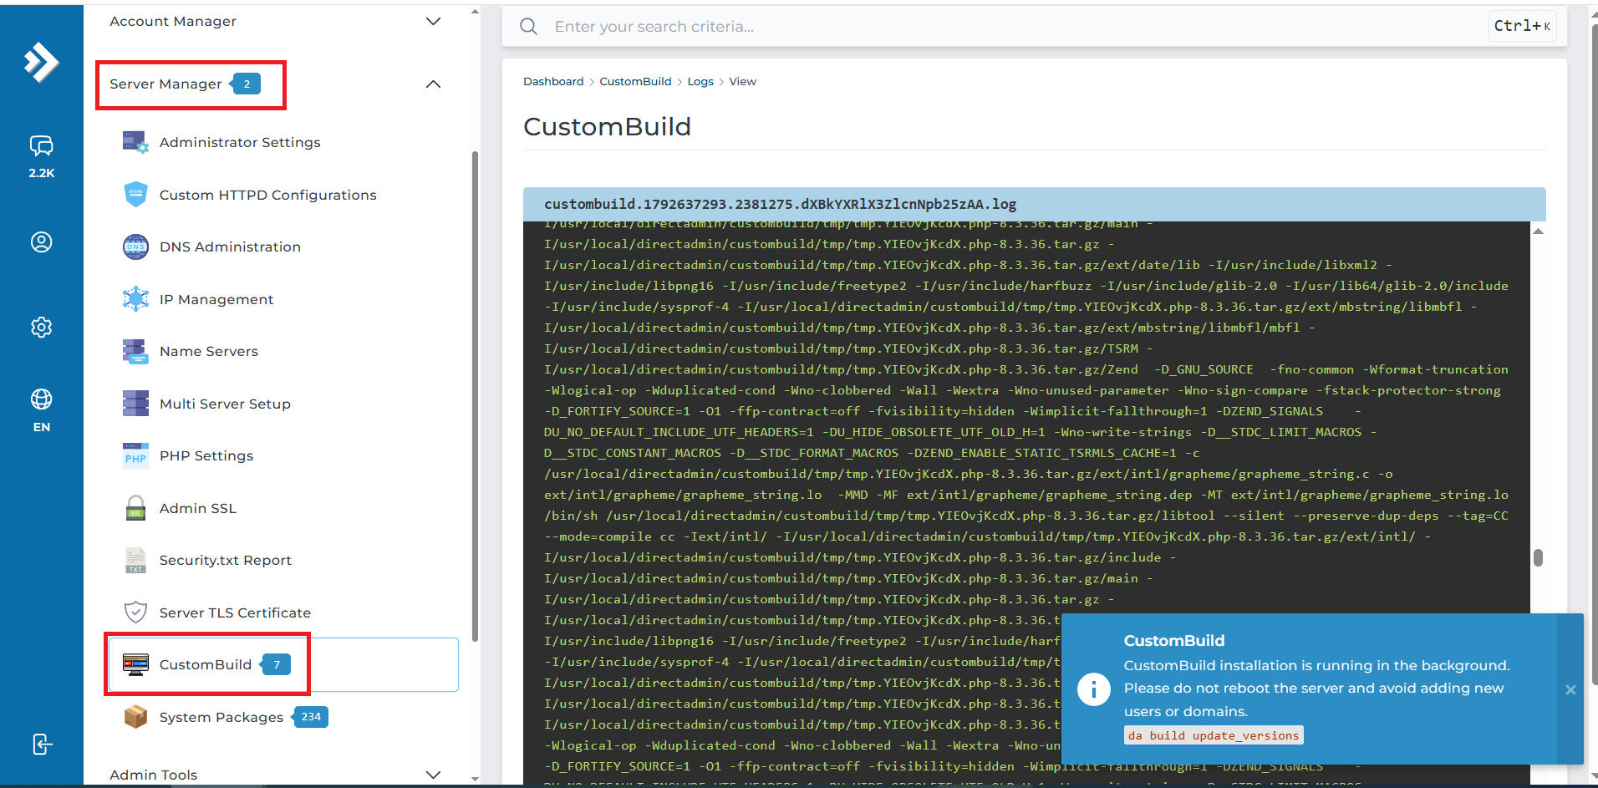The image size is (1598, 788).
Task: Click the info icon in CustomBuild notification
Action: coord(1094,689)
